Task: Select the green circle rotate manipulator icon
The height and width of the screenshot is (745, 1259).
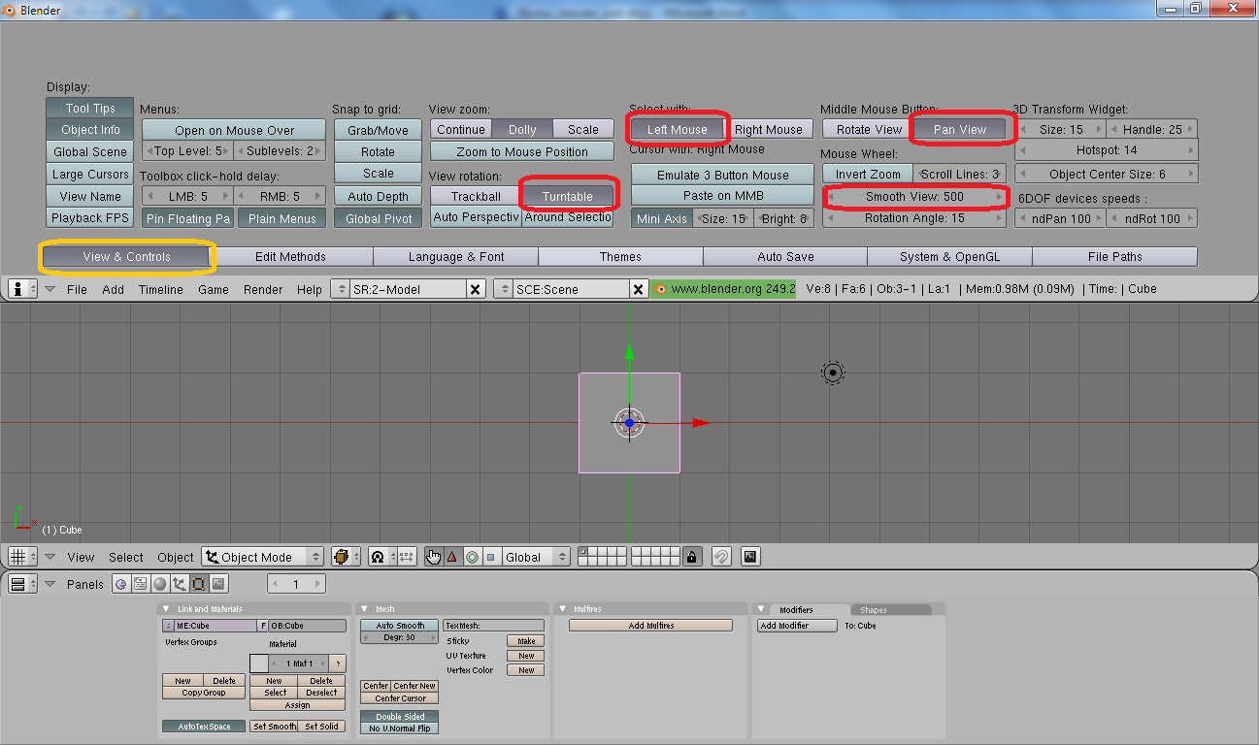Action: [x=472, y=557]
